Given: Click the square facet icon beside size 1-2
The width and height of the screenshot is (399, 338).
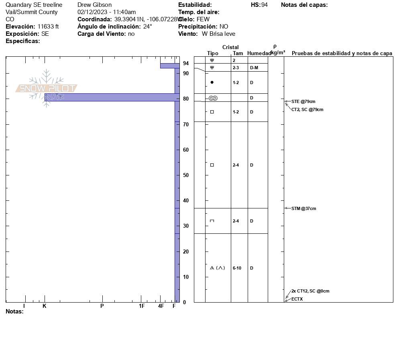Looking at the screenshot, I should click(212, 112).
